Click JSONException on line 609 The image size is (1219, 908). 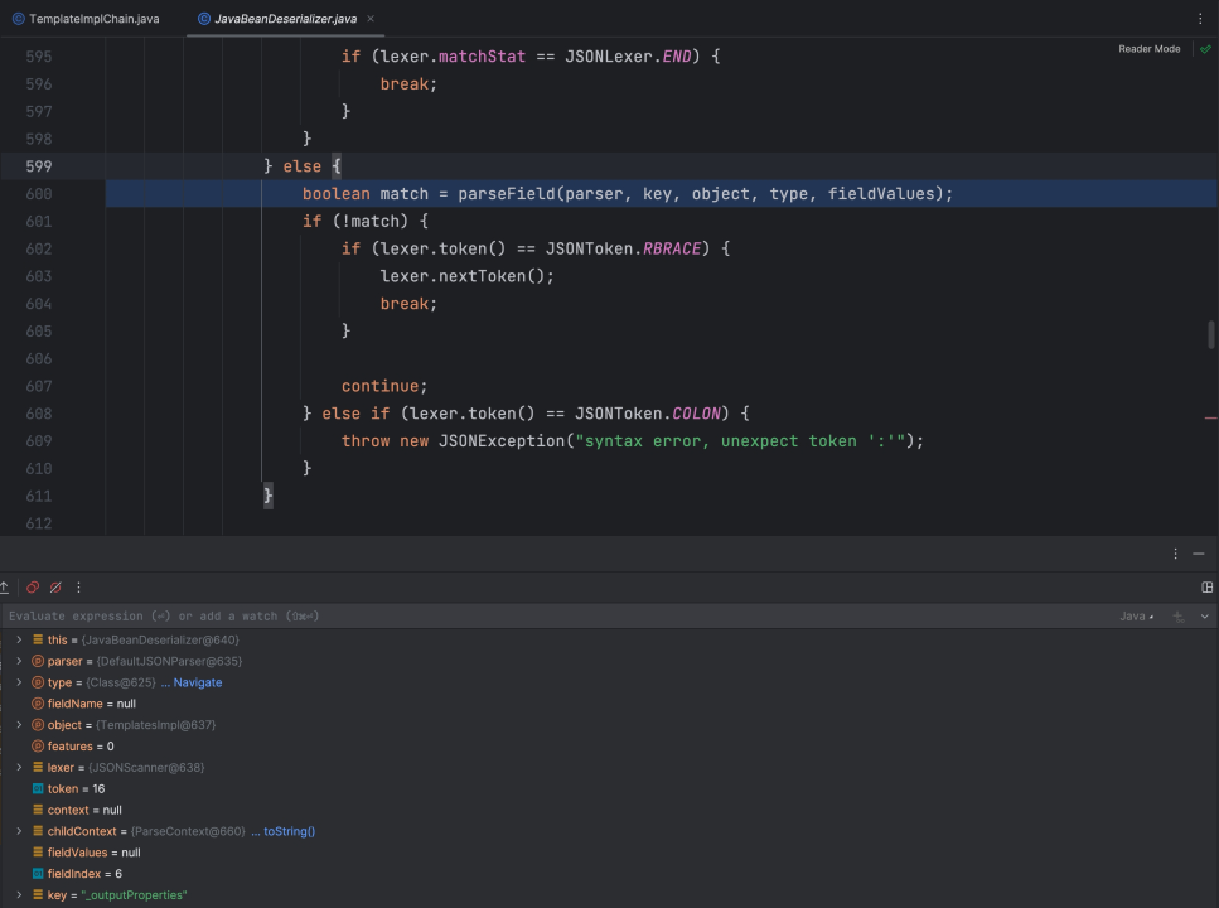(502, 441)
